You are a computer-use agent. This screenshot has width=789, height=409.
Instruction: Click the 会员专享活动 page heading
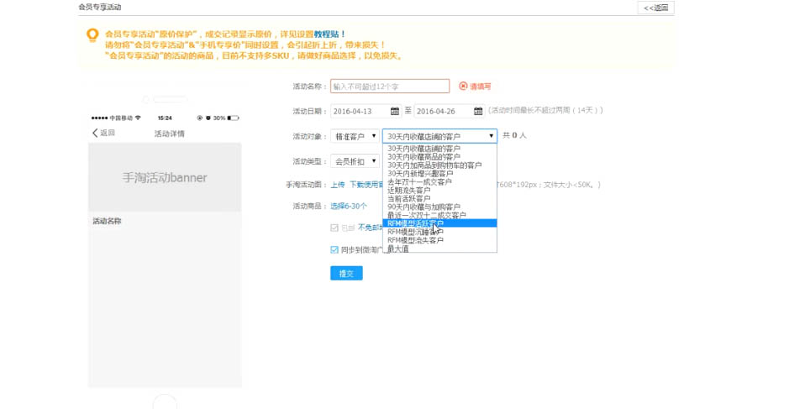coord(100,7)
